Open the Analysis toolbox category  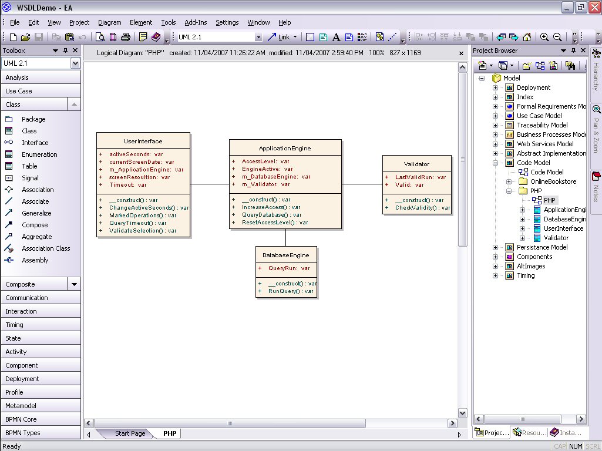coord(41,78)
